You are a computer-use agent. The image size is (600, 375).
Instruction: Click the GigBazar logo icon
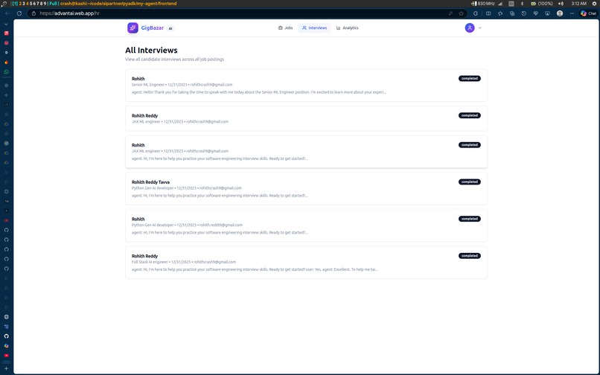[133, 28]
